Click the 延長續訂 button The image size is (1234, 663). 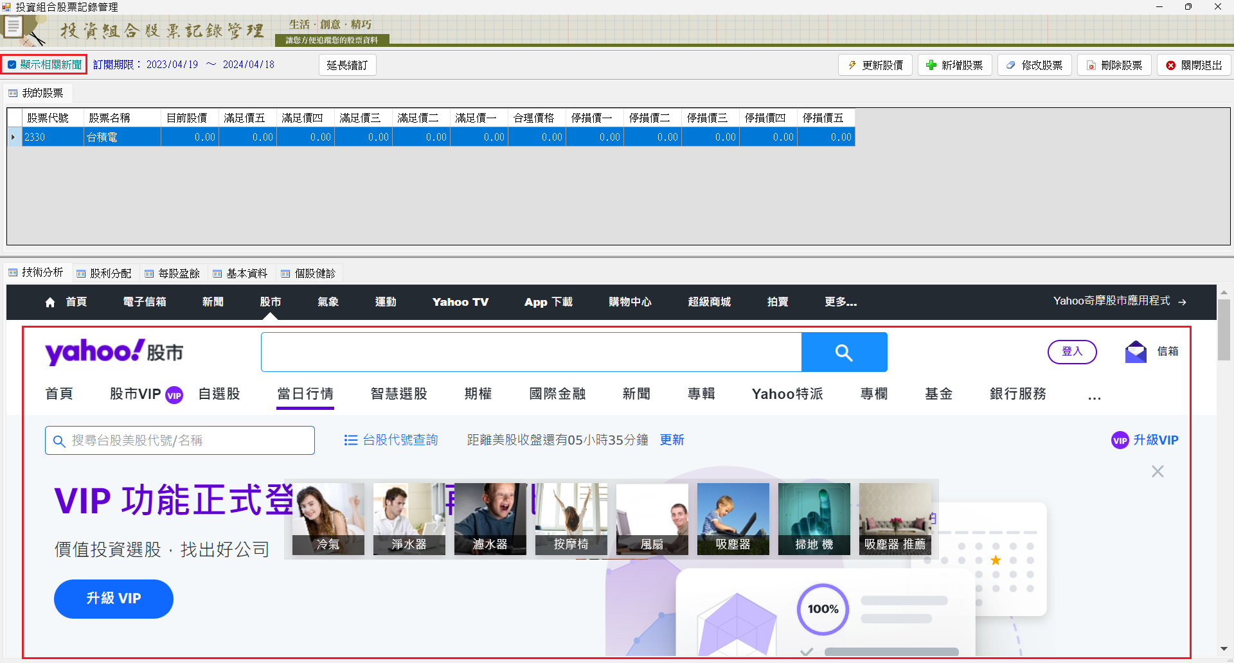click(x=347, y=65)
